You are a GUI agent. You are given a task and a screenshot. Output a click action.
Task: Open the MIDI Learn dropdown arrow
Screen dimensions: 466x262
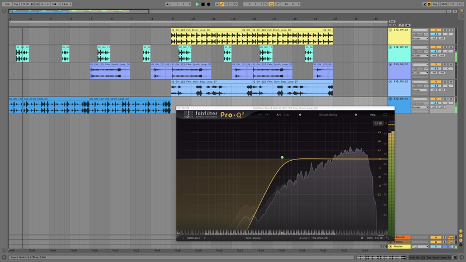click(x=205, y=238)
